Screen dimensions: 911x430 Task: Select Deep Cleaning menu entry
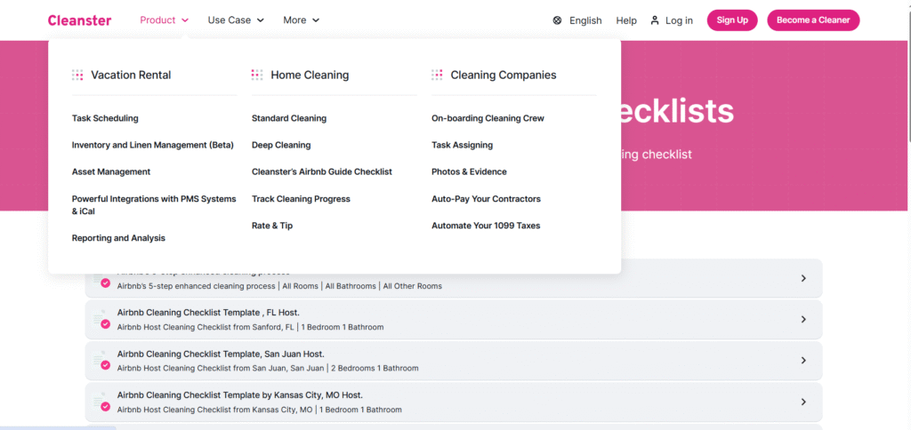pyautogui.click(x=281, y=145)
